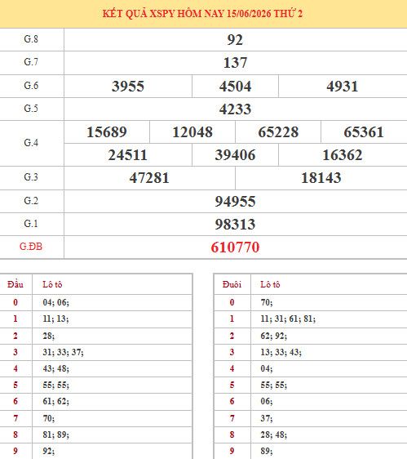Click the Đầu column header
Viewport: 407px width, 459px height.
pos(15,284)
